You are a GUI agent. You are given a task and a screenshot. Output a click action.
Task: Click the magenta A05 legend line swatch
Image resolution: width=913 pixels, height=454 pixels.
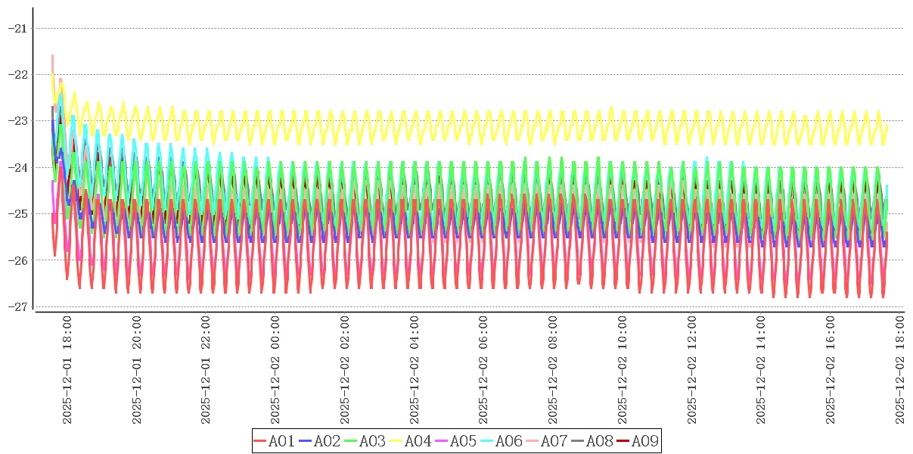tap(442, 441)
